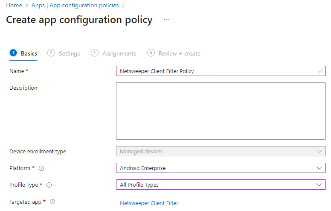The width and height of the screenshot is (331, 211).
Task: Click the Platform info icon
Action: (x=42, y=168)
